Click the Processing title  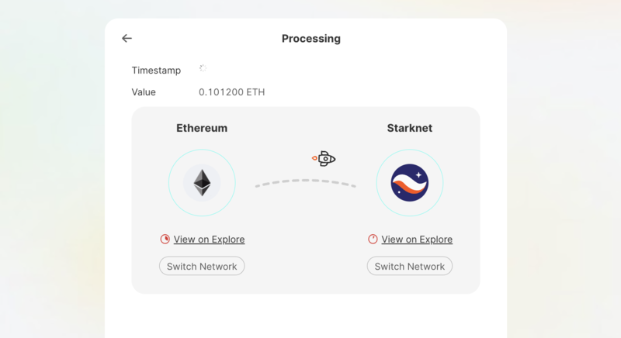click(x=311, y=39)
